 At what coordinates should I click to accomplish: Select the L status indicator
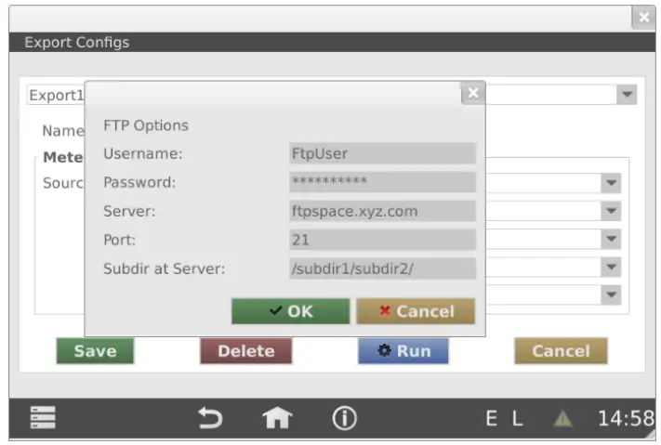(x=518, y=419)
